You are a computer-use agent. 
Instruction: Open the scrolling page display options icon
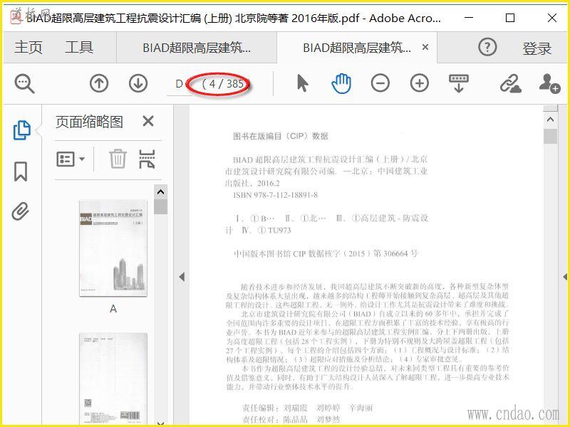(459, 83)
